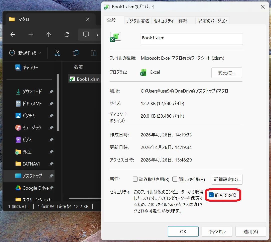Image resolution: width=271 pixels, height=242 pixels.
Task: Click the Paste clipboard icon
Action: pos(93,53)
